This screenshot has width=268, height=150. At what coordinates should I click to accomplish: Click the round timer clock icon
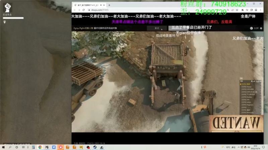pos(252,28)
